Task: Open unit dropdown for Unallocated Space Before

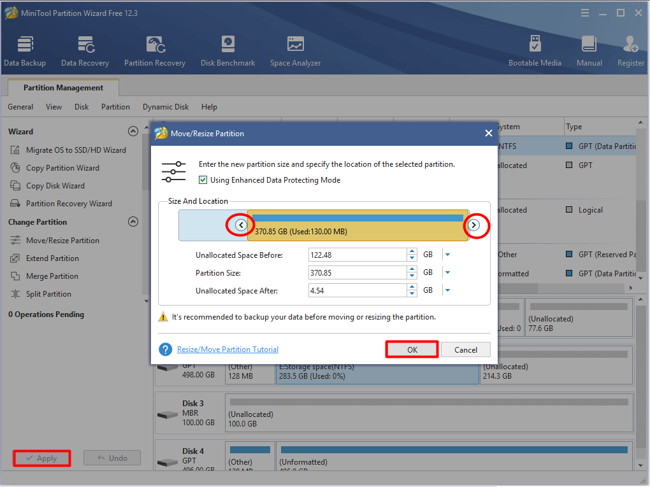Action: (x=447, y=255)
